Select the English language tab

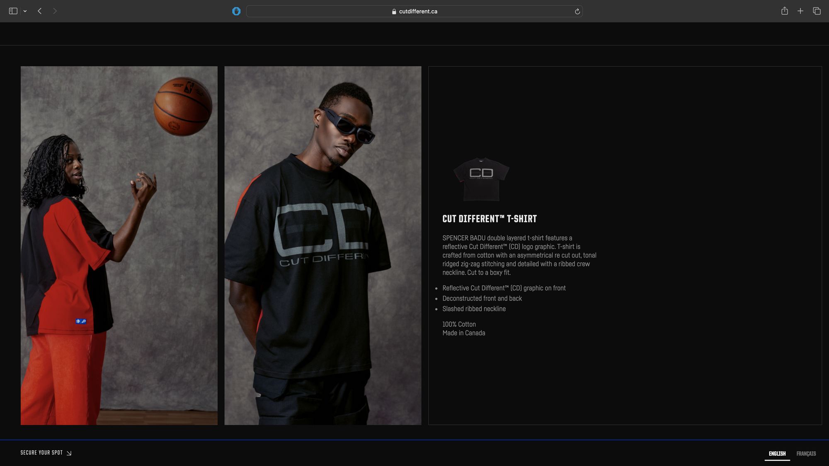777,454
